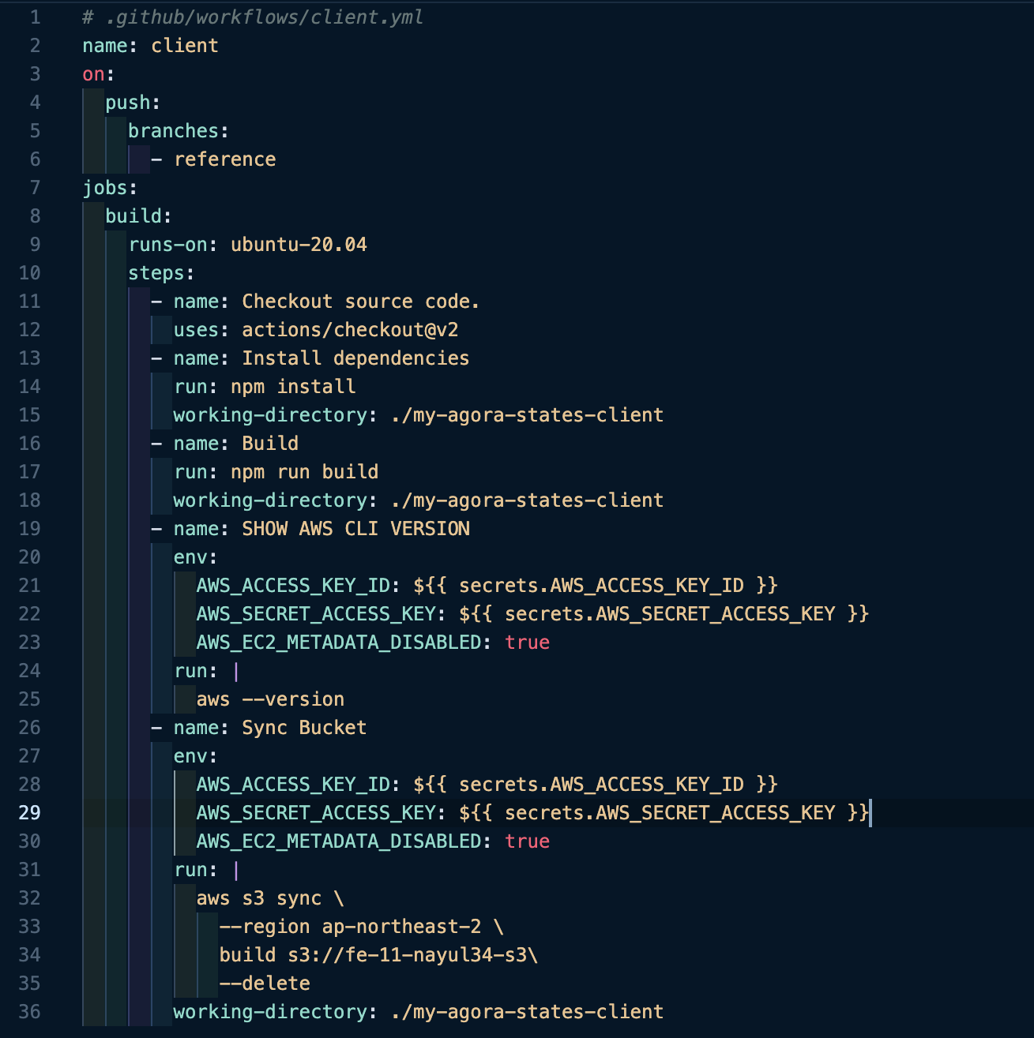Click 'SHOW AWS CLI VERSION' step name
Image resolution: width=1034 pixels, height=1038 pixels.
coord(355,529)
